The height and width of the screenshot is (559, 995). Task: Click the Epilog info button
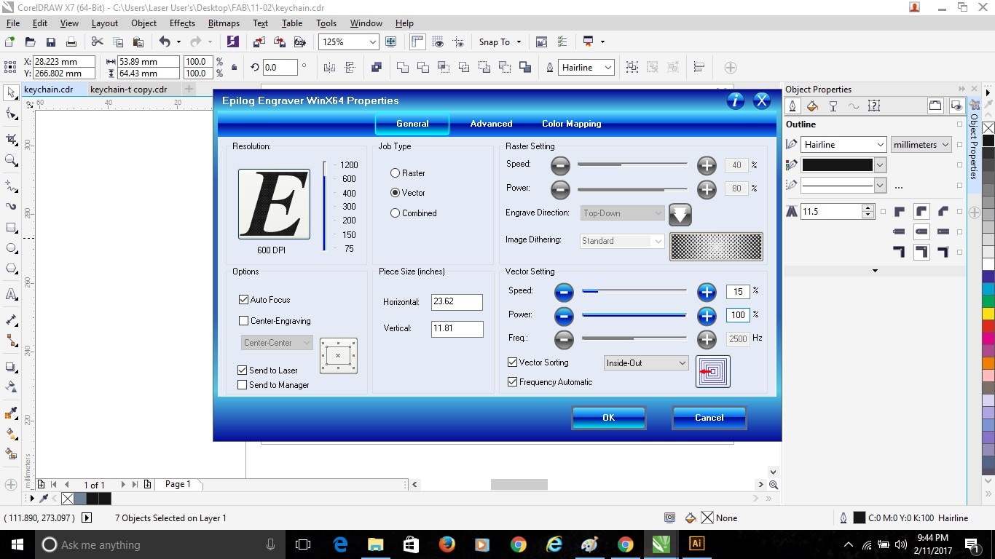(x=736, y=100)
